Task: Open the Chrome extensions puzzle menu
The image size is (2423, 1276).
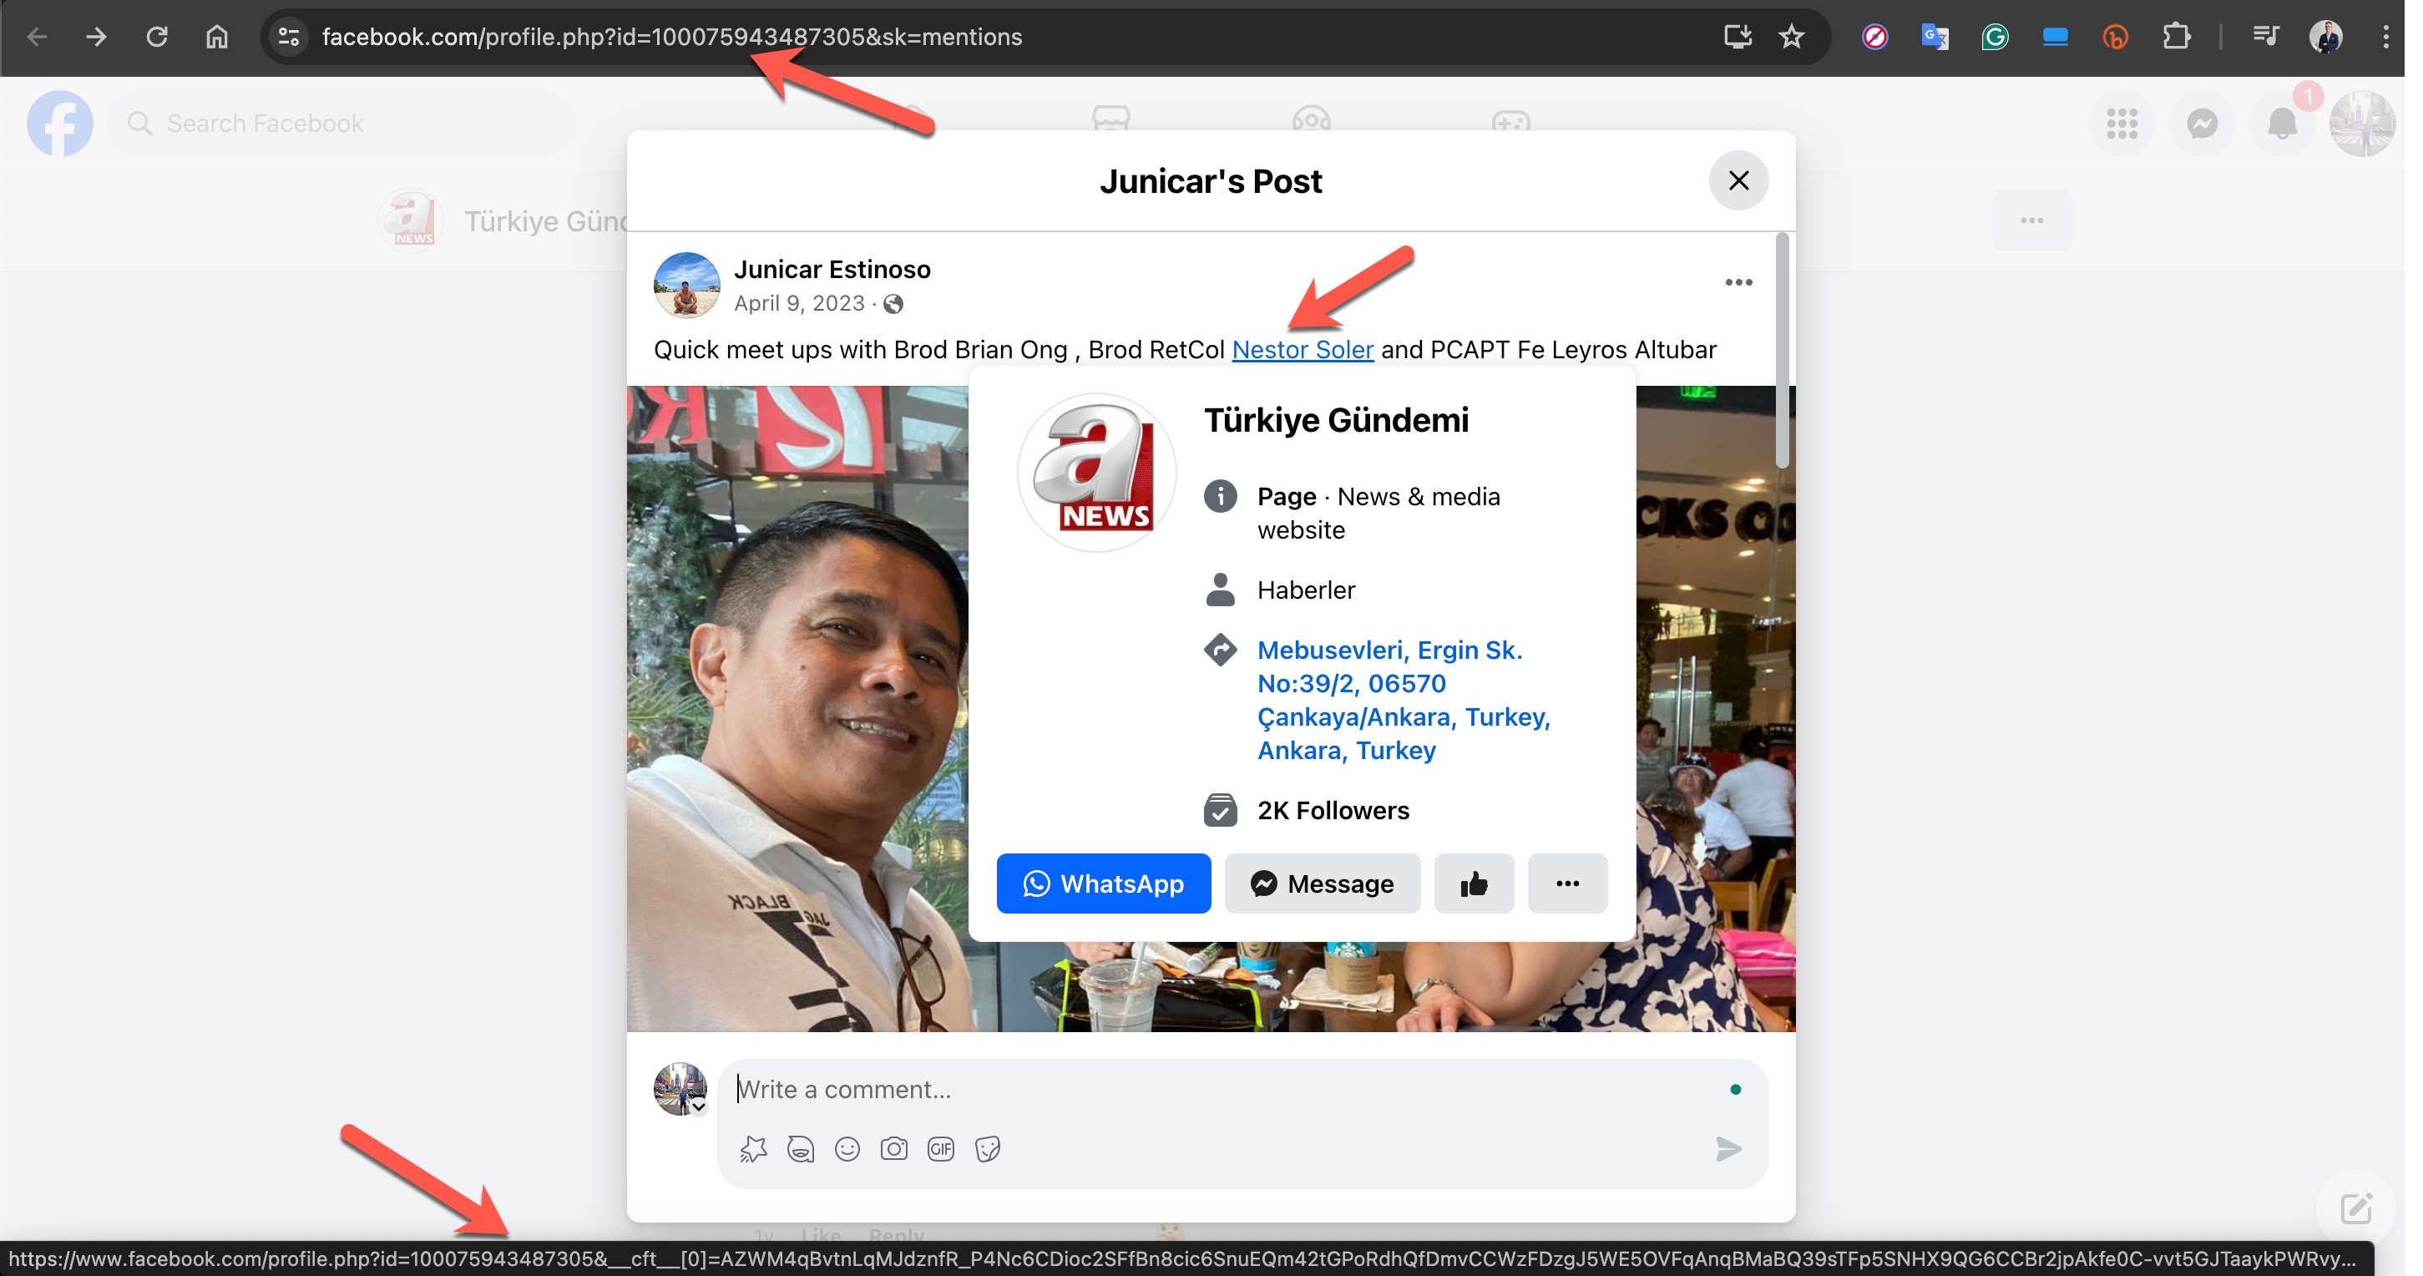Action: (2176, 37)
